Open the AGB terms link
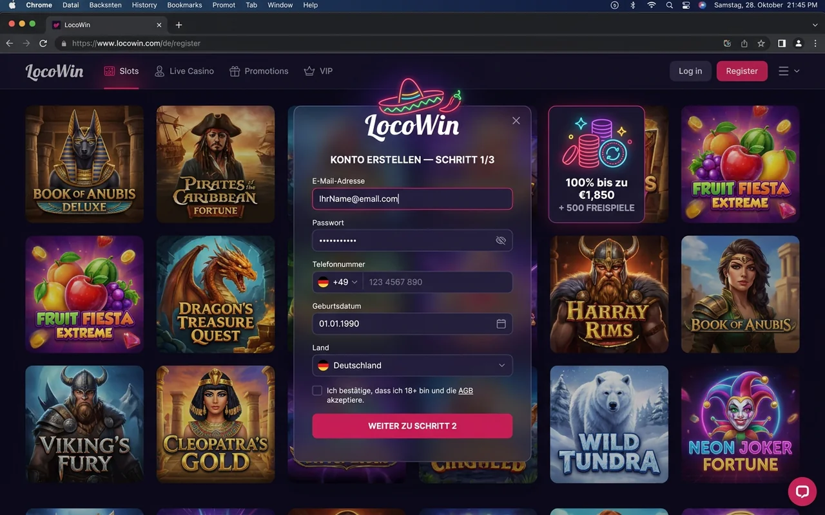The image size is (825, 515). click(x=465, y=391)
